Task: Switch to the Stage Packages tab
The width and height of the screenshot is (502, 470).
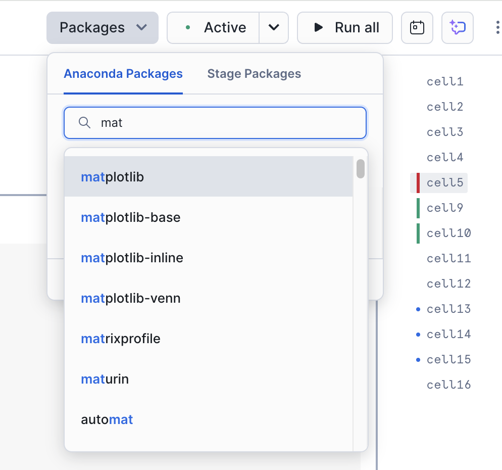Action: pyautogui.click(x=254, y=74)
